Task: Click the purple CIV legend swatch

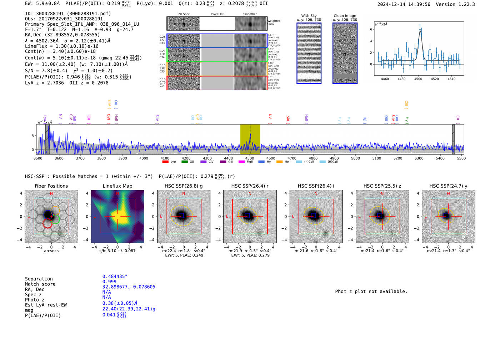Action: (x=204, y=162)
